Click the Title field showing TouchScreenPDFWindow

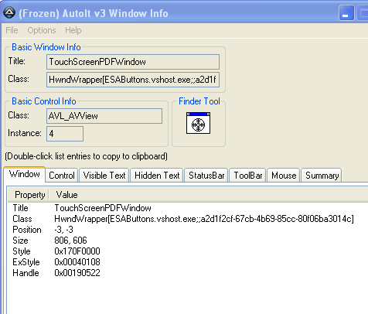133,62
